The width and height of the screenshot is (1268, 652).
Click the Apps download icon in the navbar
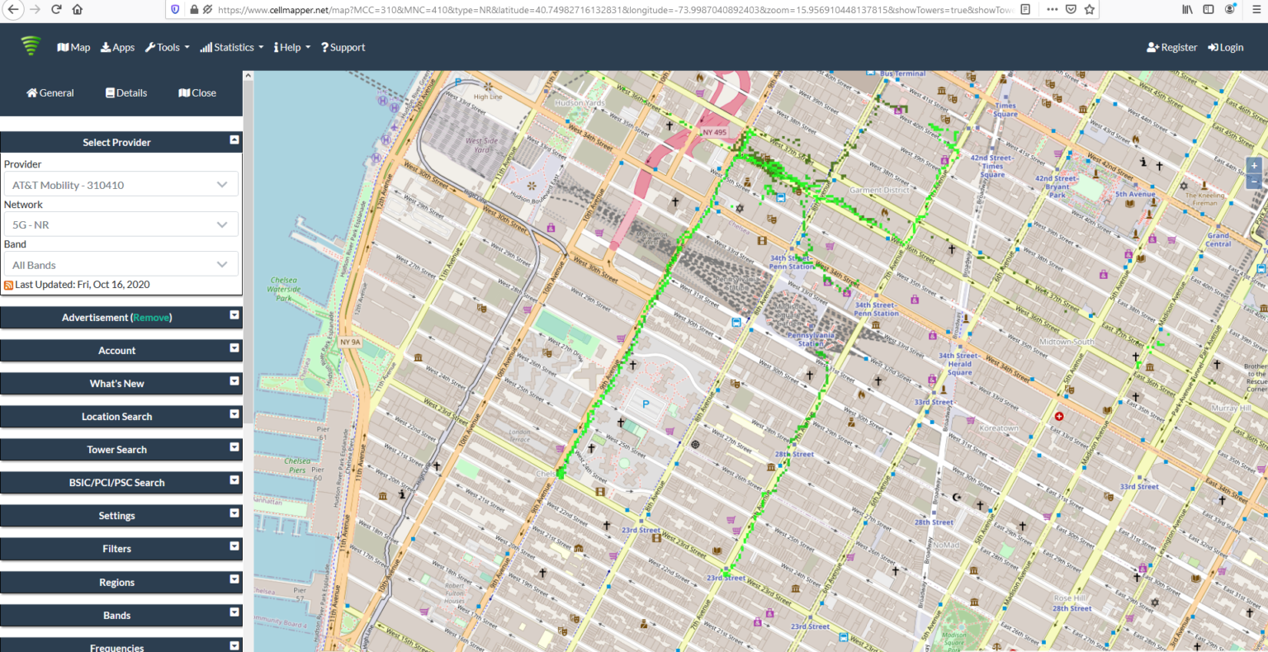coord(106,47)
